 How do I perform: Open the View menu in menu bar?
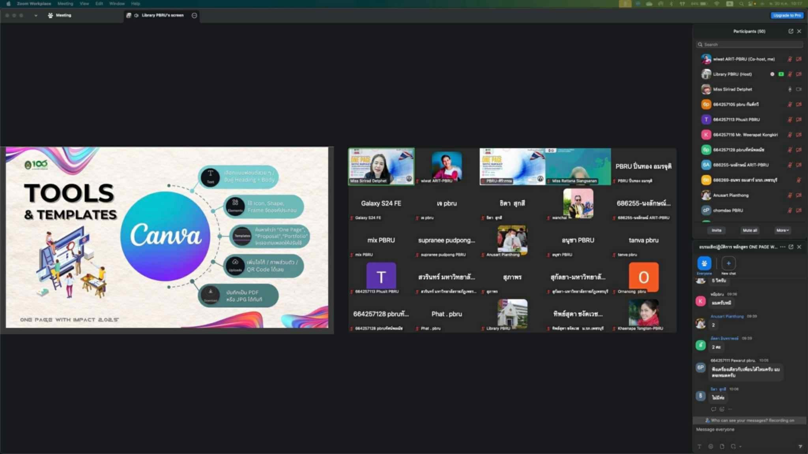(84, 4)
